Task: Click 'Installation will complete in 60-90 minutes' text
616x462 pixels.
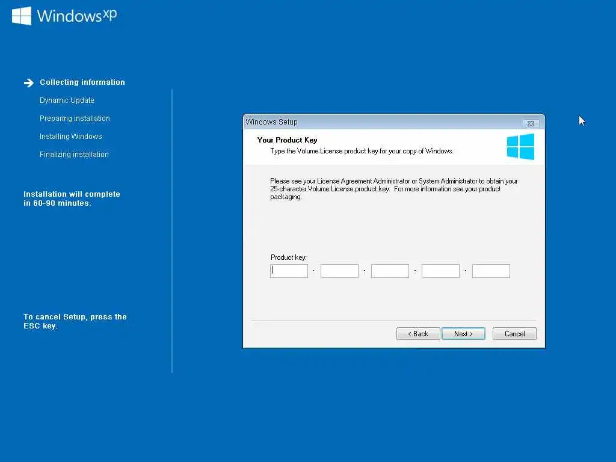Action: [x=72, y=199]
